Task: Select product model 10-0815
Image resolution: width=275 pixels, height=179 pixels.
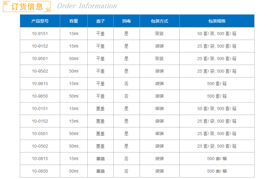Action: point(40,159)
